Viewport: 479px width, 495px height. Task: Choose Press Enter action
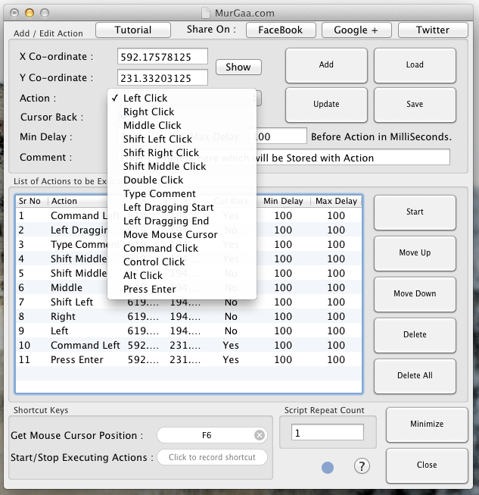tap(182, 289)
